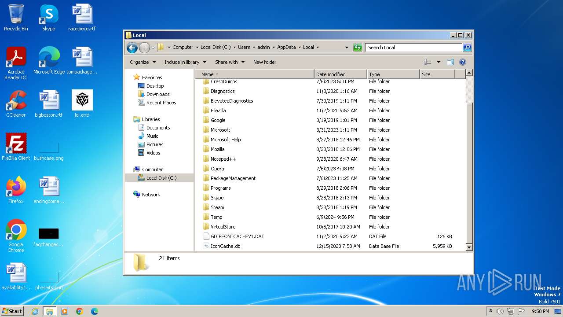Open the Organize dropdown menu
Screen dimensions: 563x317
(x=143, y=62)
